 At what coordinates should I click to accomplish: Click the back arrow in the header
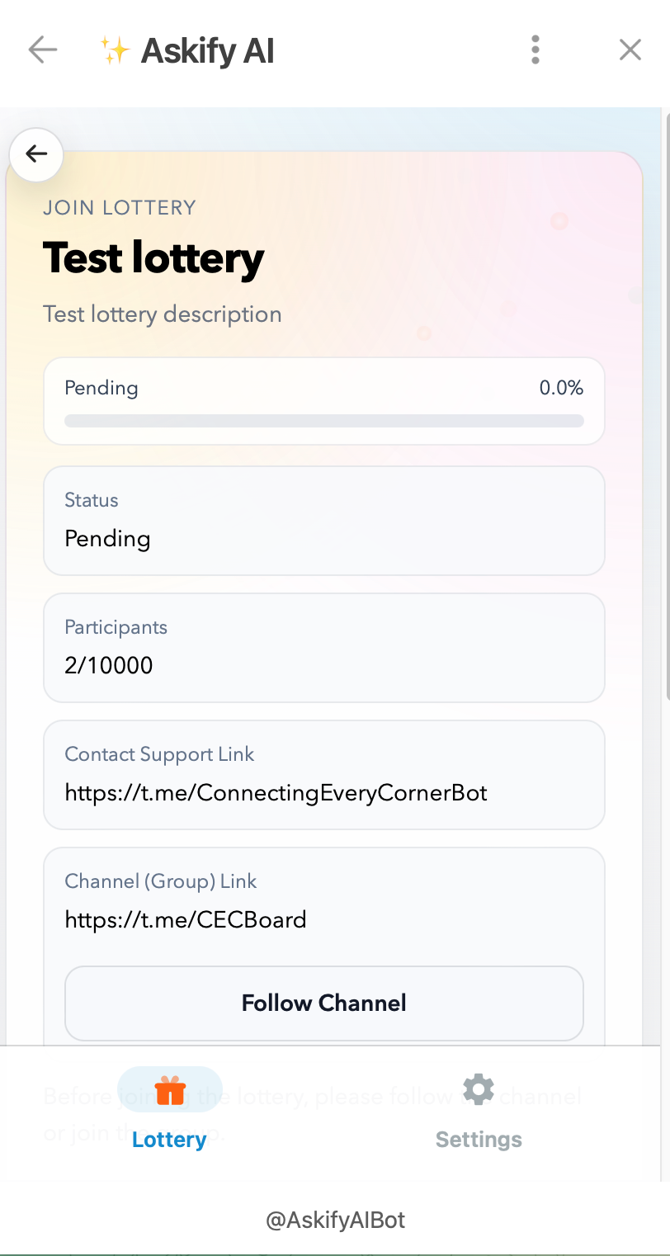pos(42,50)
